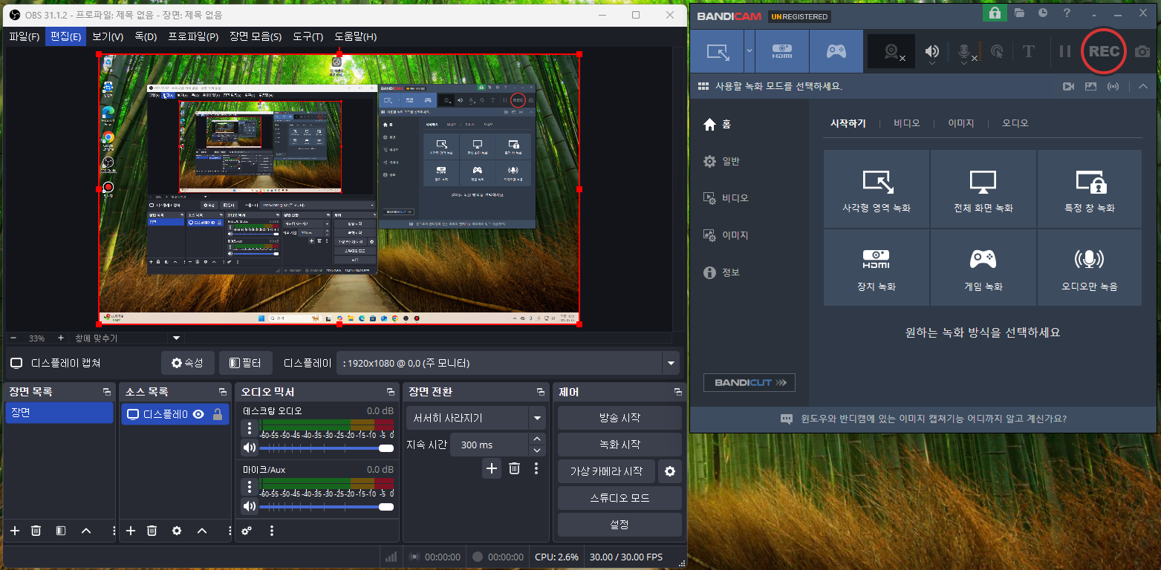Open advanced audio properties gears icon
The width and height of the screenshot is (1161, 570).
[x=247, y=531]
